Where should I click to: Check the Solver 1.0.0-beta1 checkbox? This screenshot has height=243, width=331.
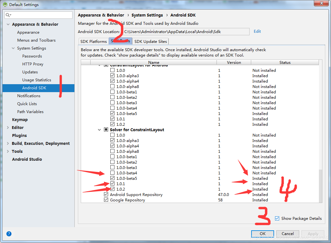coord(112,157)
